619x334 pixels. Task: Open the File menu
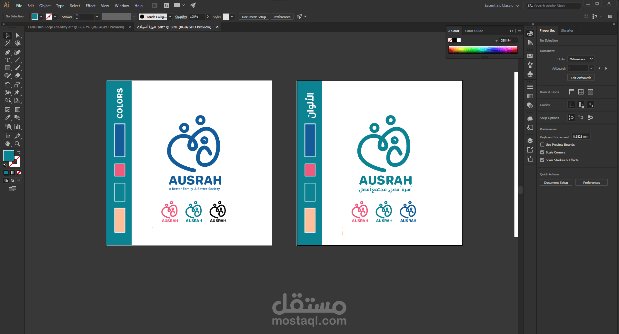coord(19,6)
